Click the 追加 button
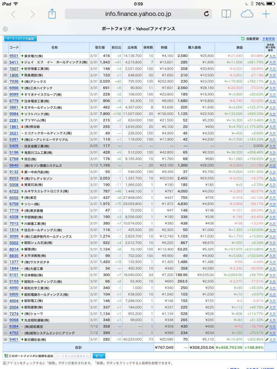 pos(99,356)
